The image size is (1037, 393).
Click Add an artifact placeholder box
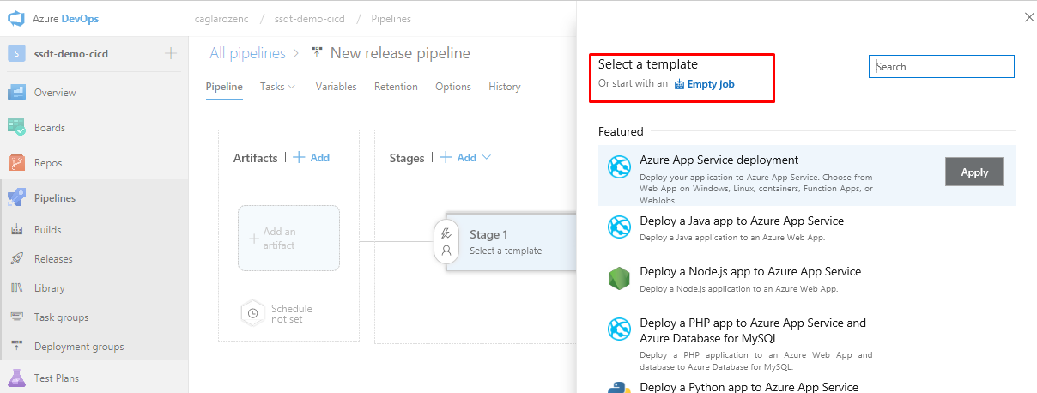coord(288,239)
